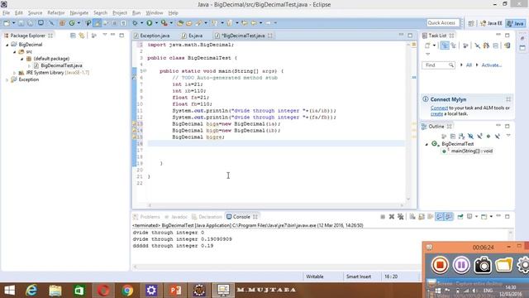Toggle Scheduled presentation in Task List toolbar
This screenshot has height=298, width=529.
454,46
